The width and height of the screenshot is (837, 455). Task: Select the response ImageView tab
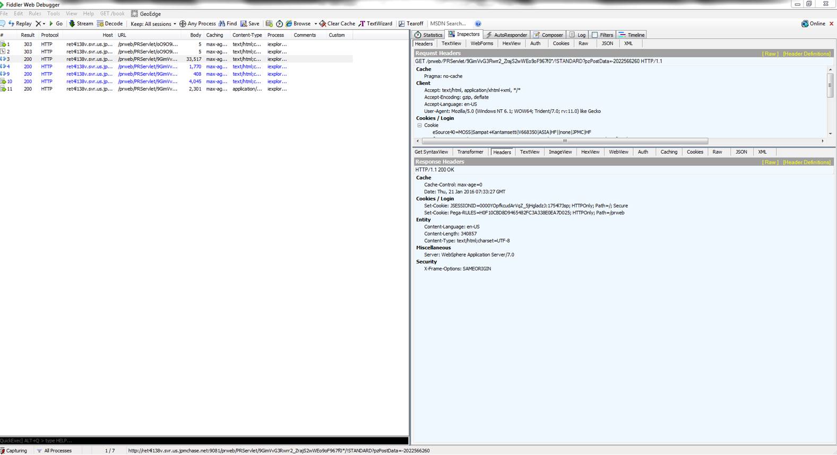coord(560,152)
